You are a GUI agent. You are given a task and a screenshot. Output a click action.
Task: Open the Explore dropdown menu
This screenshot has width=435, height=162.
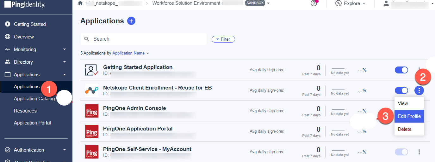[364, 3]
